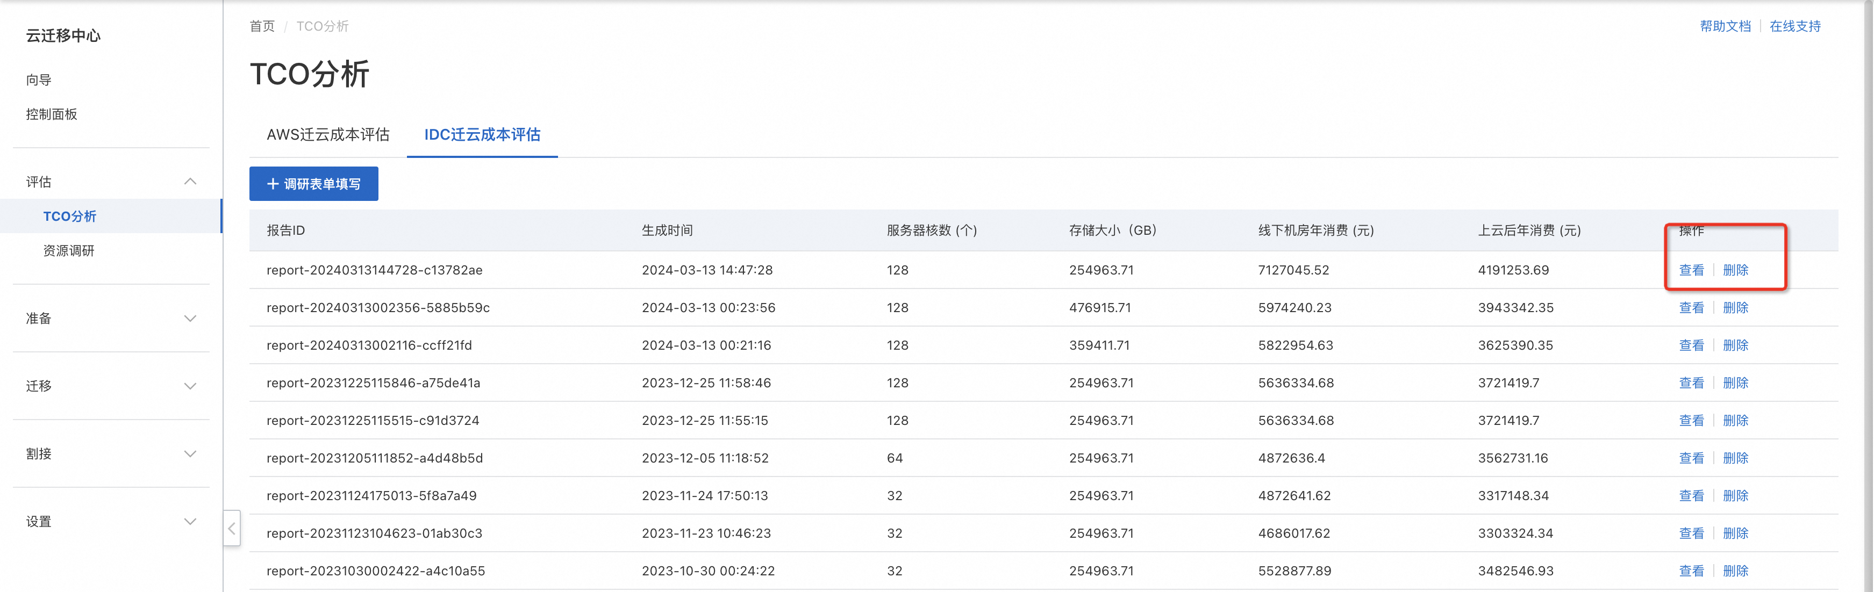This screenshot has width=1874, height=592.
Task: Delete report-20231225115515-c91d3724
Action: pos(1735,421)
